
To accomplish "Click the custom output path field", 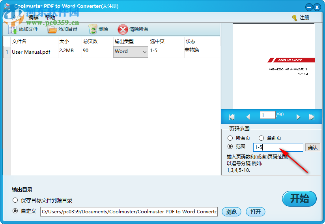I will pos(129,211).
